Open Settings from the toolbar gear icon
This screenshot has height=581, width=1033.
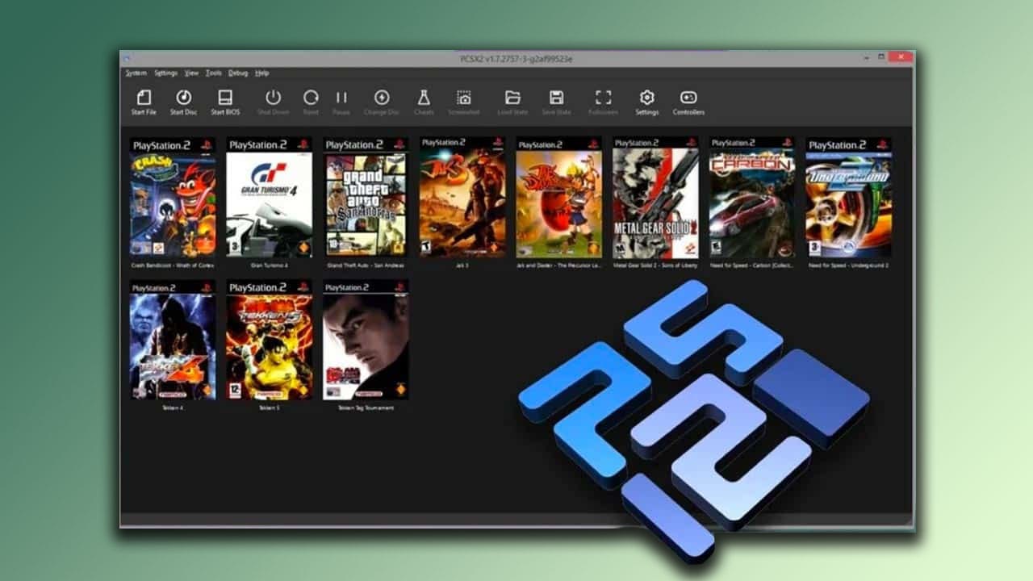(646, 98)
